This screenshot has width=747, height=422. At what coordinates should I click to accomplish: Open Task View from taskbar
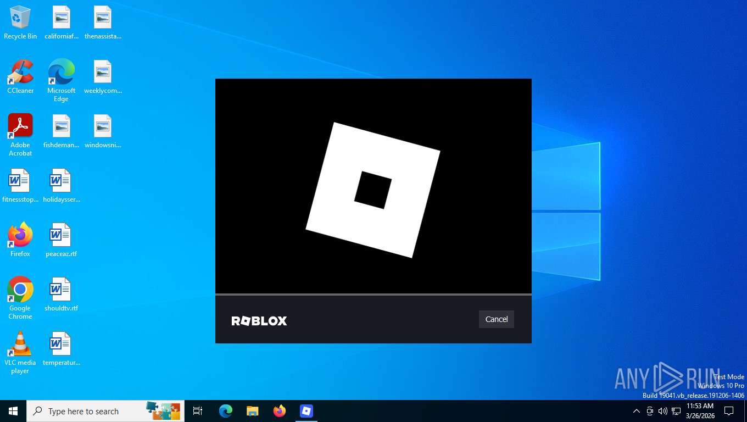[x=198, y=411]
